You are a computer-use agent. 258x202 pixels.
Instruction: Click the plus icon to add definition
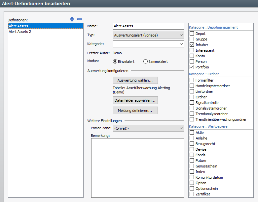[x=72, y=19]
